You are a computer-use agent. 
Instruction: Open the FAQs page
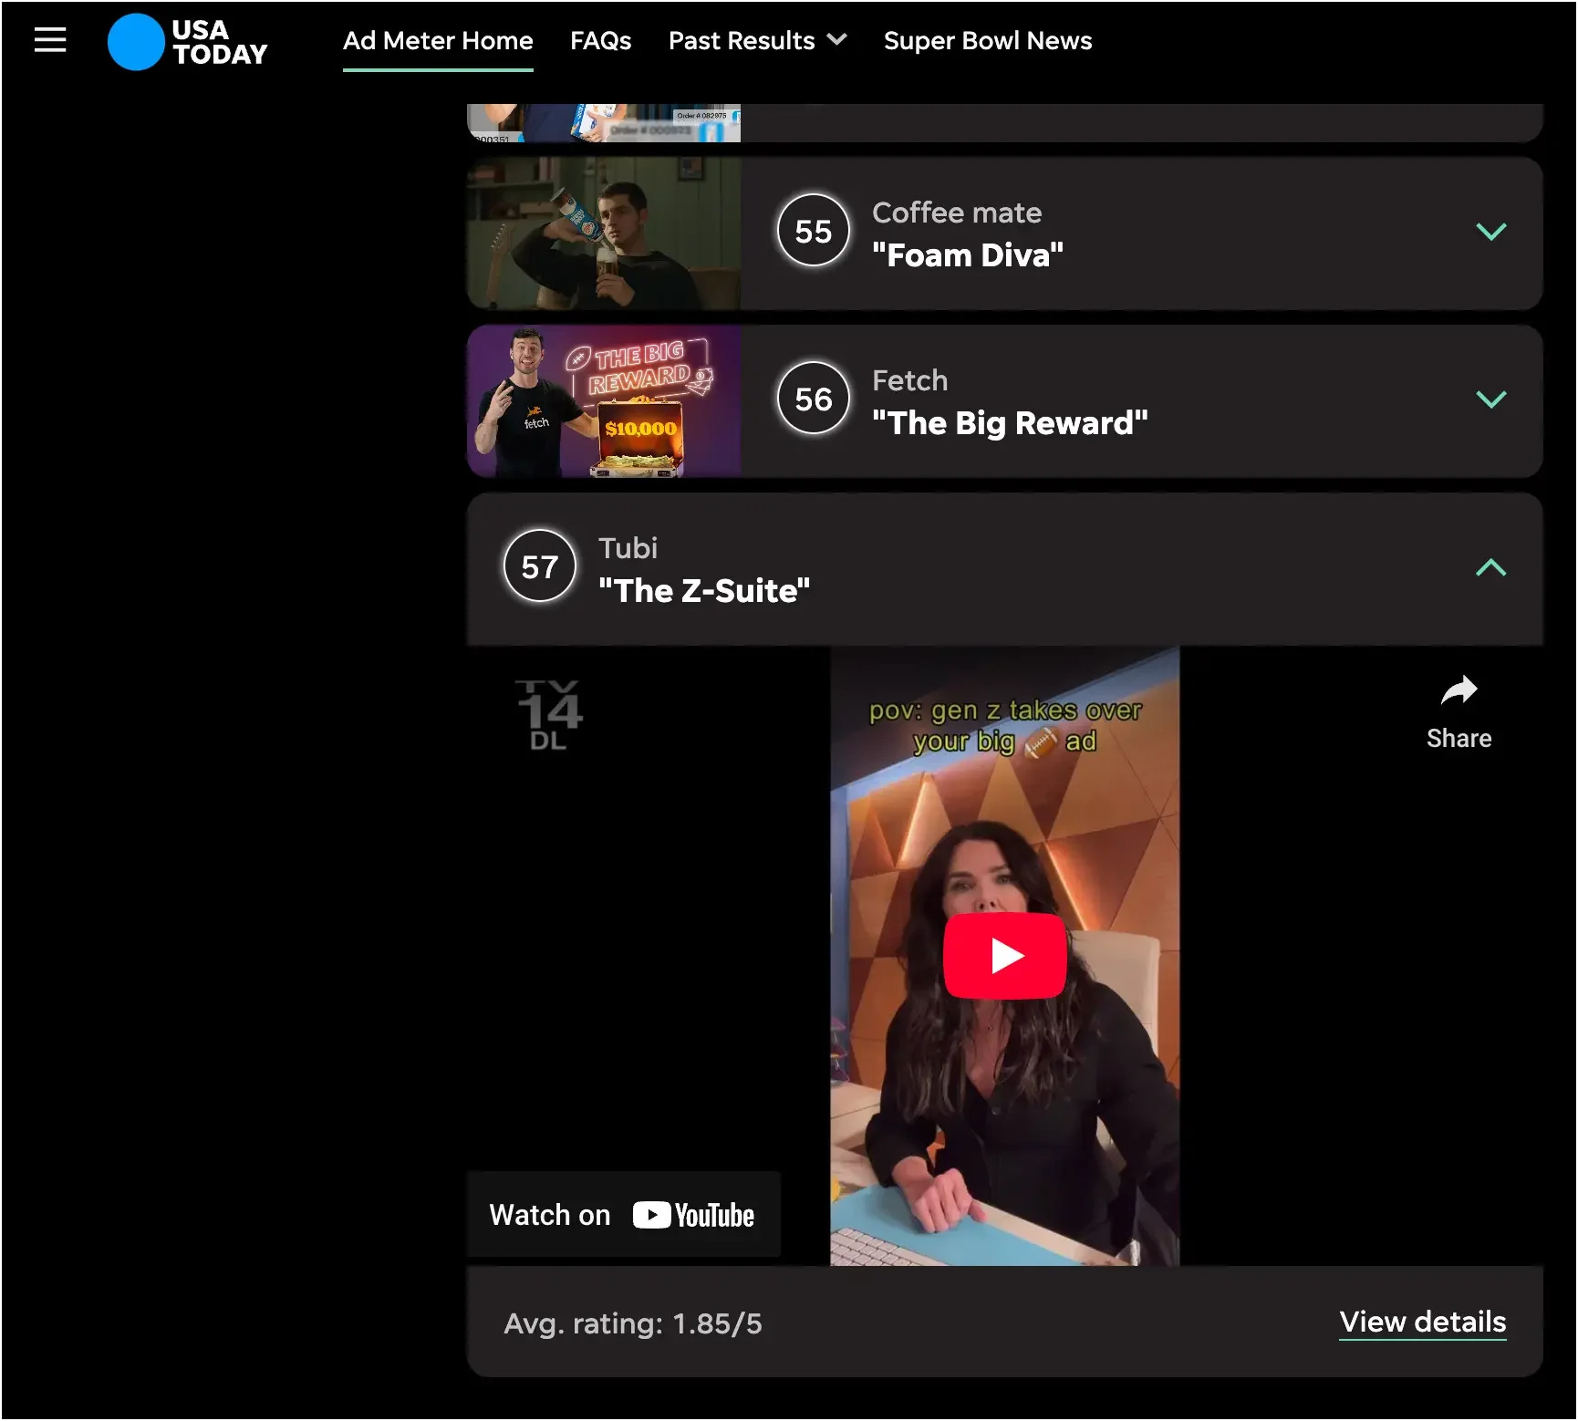(600, 41)
